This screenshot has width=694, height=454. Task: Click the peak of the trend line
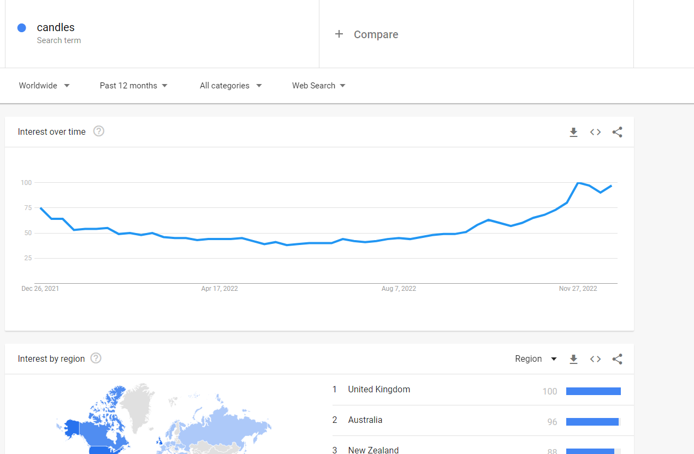tap(578, 183)
